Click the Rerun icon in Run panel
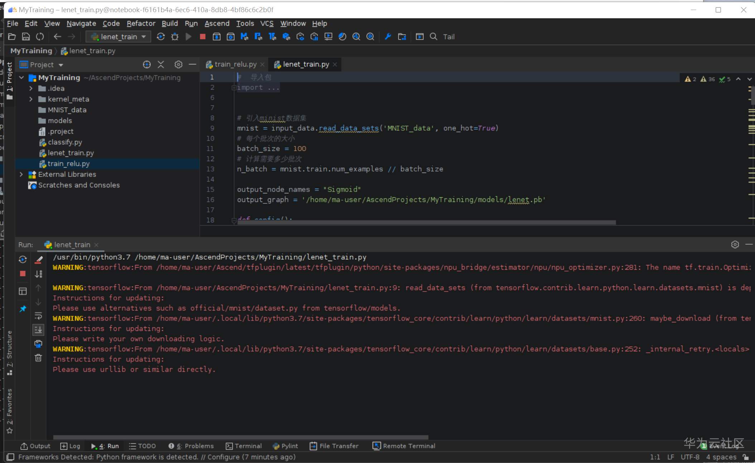 [x=23, y=259]
